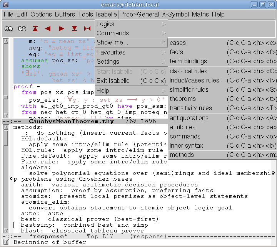
Task: Click the process-buffer down arrow with bar icon
Action: [x=75, y=28]
